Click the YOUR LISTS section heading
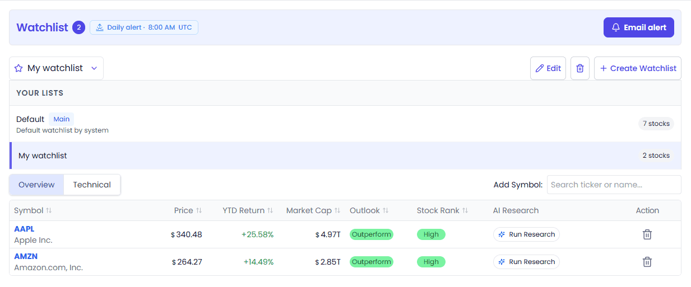 pyautogui.click(x=40, y=93)
